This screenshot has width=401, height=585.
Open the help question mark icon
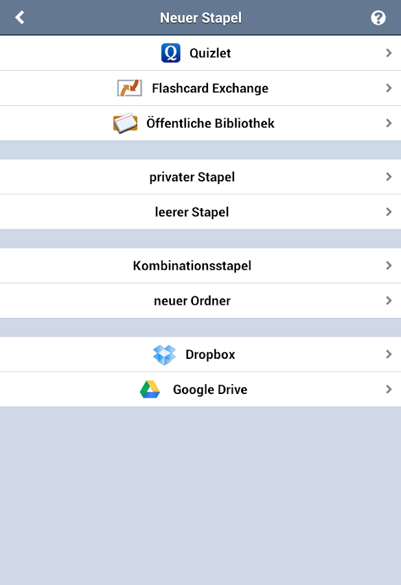pyautogui.click(x=378, y=18)
